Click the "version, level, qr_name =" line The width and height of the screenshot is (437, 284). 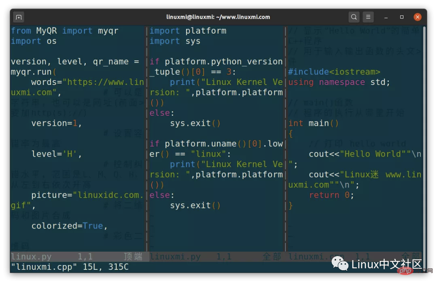pos(75,61)
